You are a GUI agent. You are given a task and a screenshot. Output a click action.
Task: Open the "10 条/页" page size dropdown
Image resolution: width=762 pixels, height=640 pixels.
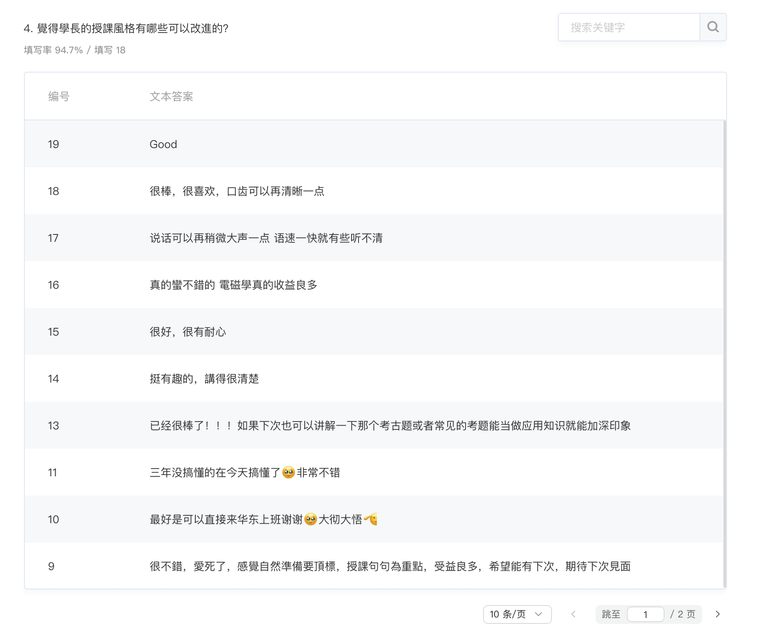pyautogui.click(x=517, y=614)
